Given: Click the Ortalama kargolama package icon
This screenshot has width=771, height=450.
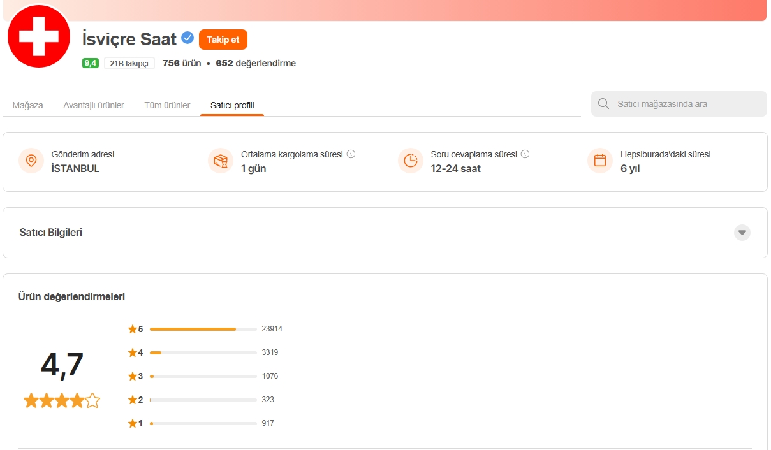Looking at the screenshot, I should (221, 161).
